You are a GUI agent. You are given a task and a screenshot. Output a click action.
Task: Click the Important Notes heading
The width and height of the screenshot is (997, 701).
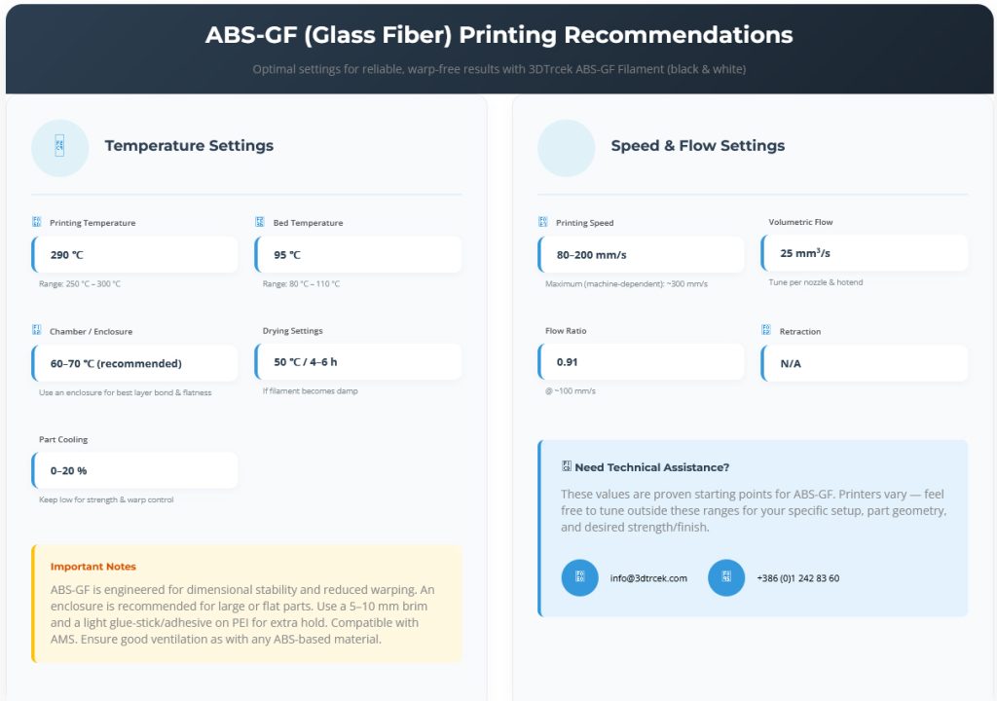(x=93, y=567)
